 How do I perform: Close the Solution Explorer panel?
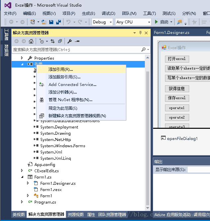(146, 33)
